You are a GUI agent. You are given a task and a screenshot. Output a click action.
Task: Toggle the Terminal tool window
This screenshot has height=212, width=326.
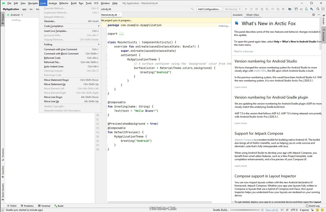[x=44, y=206]
